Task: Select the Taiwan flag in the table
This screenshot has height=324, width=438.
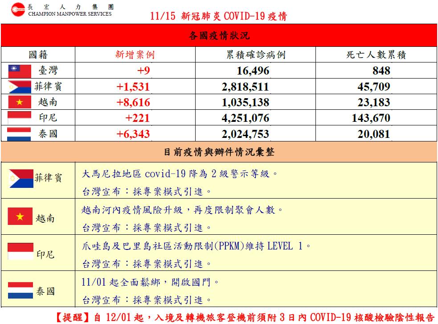Action: click(20, 71)
